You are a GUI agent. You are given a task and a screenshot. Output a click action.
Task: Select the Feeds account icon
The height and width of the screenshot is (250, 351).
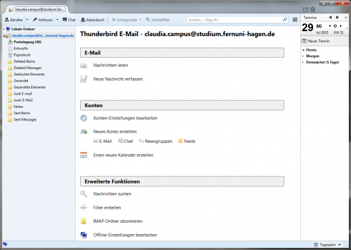181,141
